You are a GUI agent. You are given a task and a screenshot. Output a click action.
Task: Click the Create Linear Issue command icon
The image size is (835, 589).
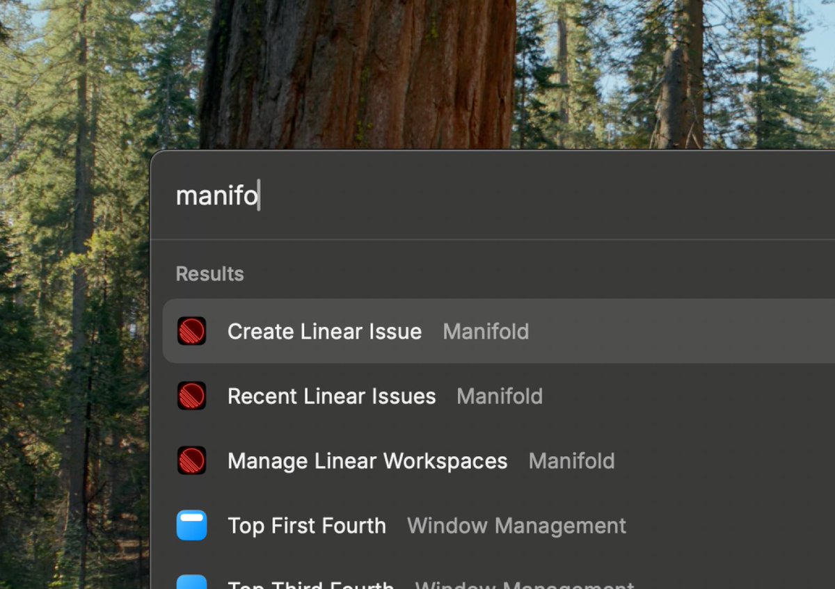point(191,331)
